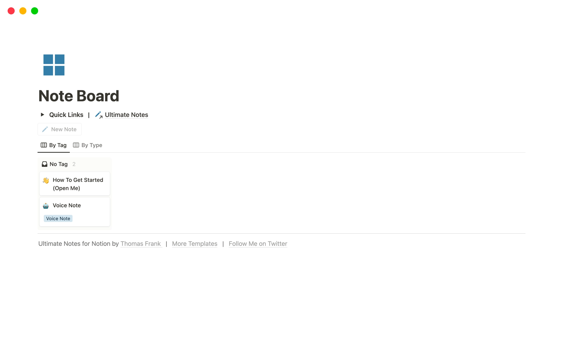Click the Follow Me on Twitter link

[258, 243]
